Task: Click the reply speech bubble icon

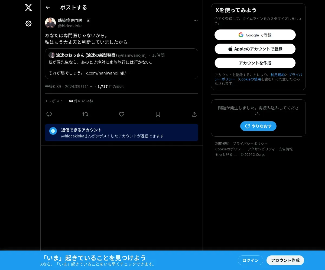Action: click(x=49, y=114)
